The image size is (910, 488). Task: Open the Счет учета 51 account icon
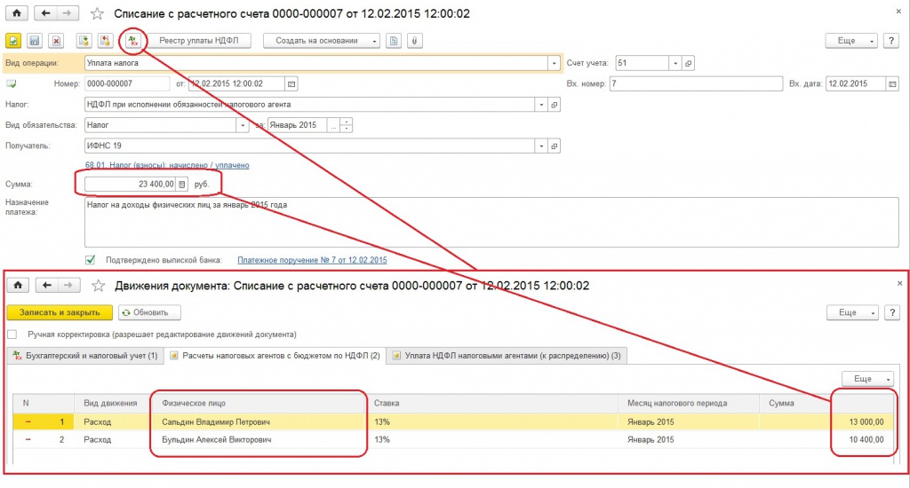(x=689, y=63)
